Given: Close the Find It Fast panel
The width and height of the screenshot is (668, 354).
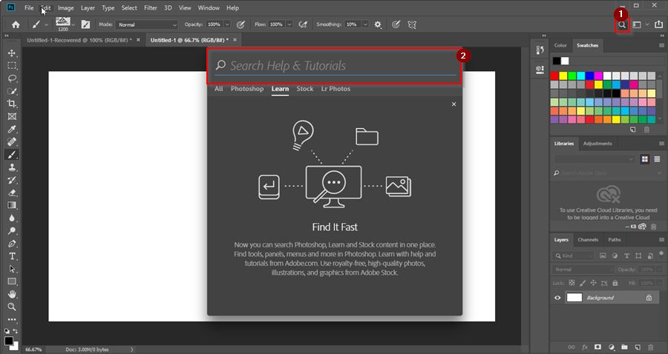Looking at the screenshot, I should click(453, 104).
